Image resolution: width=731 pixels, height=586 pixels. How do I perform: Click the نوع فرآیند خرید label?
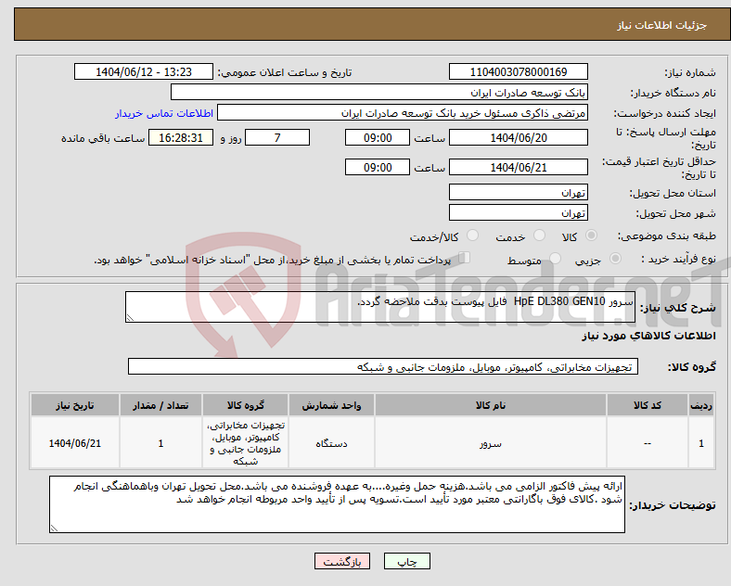[x=678, y=259]
